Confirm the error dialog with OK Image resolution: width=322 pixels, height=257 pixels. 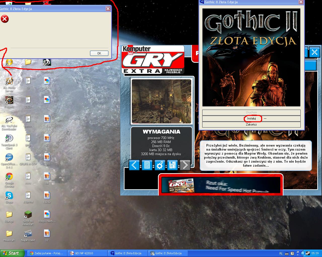(99, 53)
